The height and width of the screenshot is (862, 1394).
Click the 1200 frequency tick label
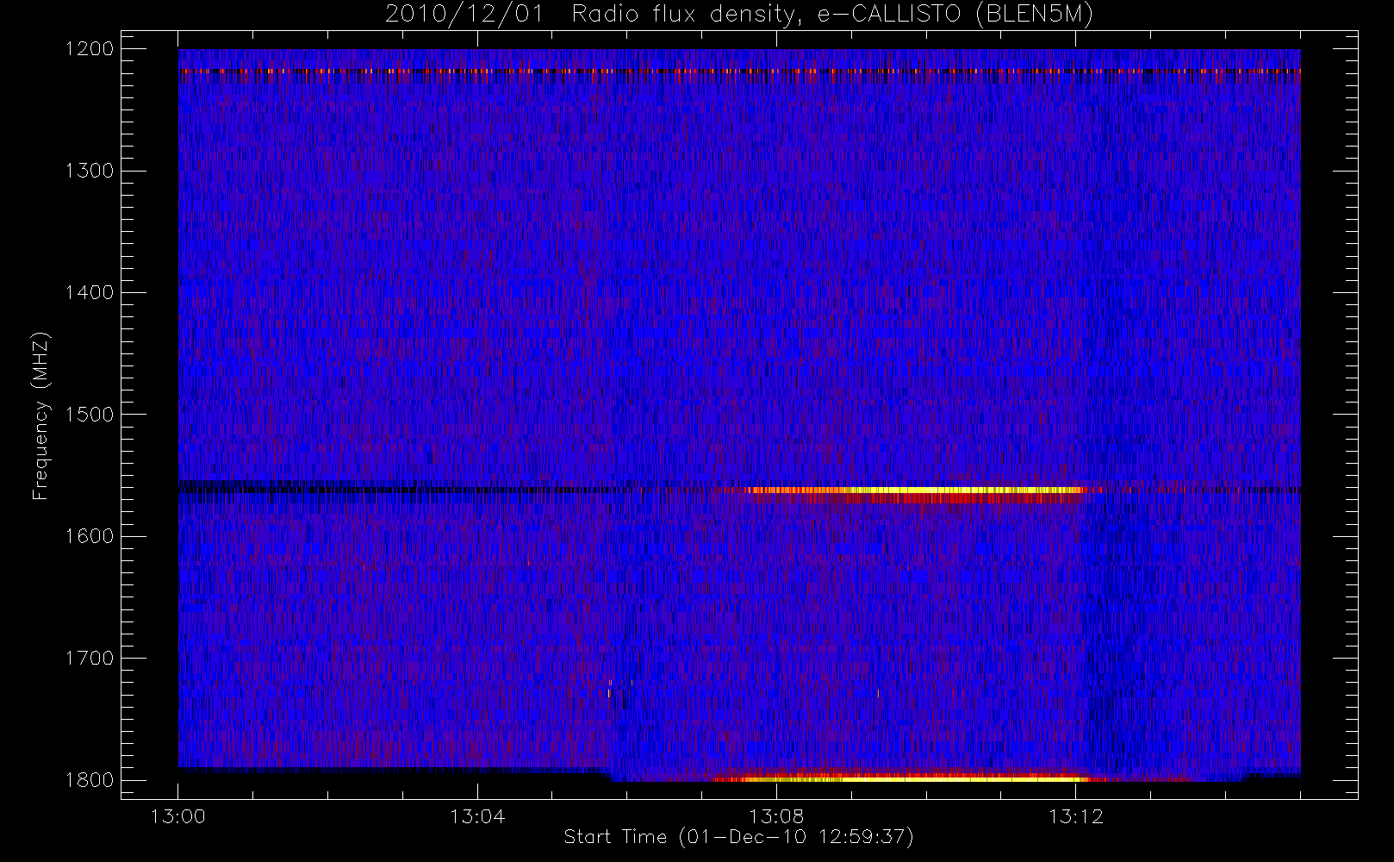90,49
